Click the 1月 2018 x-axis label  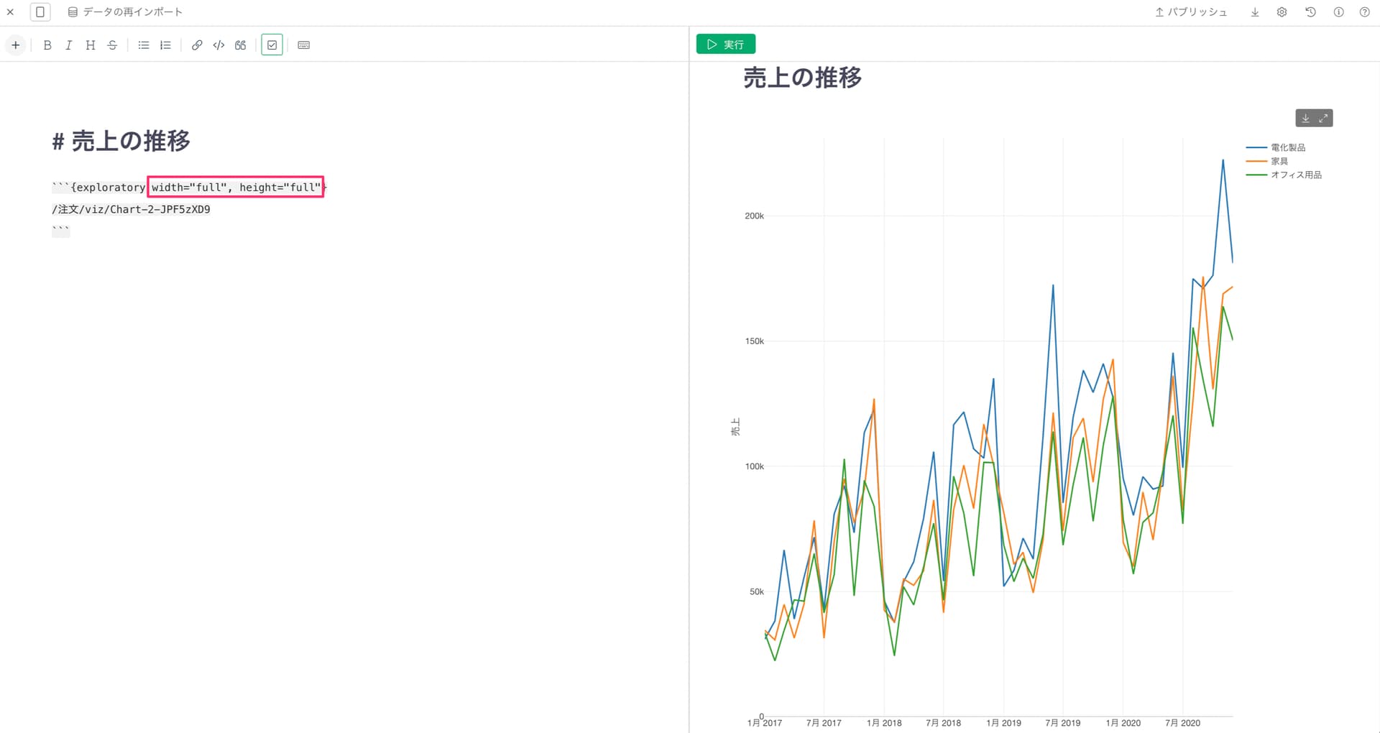(x=884, y=723)
